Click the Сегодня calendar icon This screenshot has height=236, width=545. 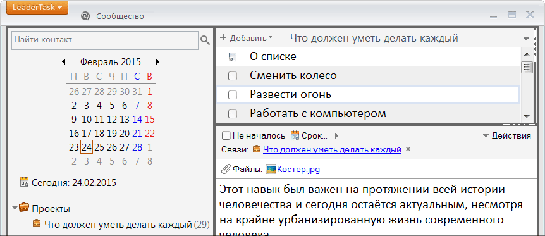coord(25,182)
